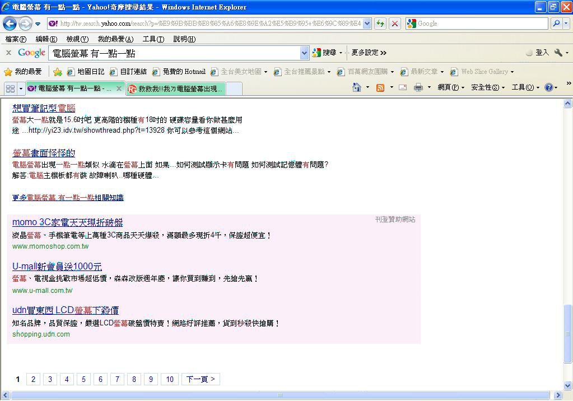Open 我的最愛 favorites star button
The height and width of the screenshot is (401, 573).
point(23,72)
